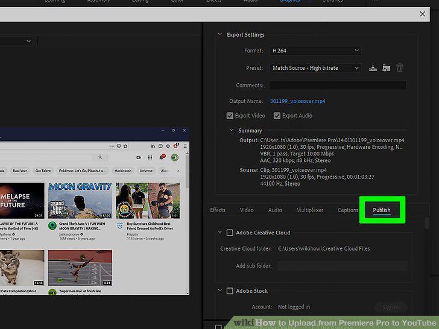
Task: Click the publish settings panel scrollbar
Action: point(426,223)
